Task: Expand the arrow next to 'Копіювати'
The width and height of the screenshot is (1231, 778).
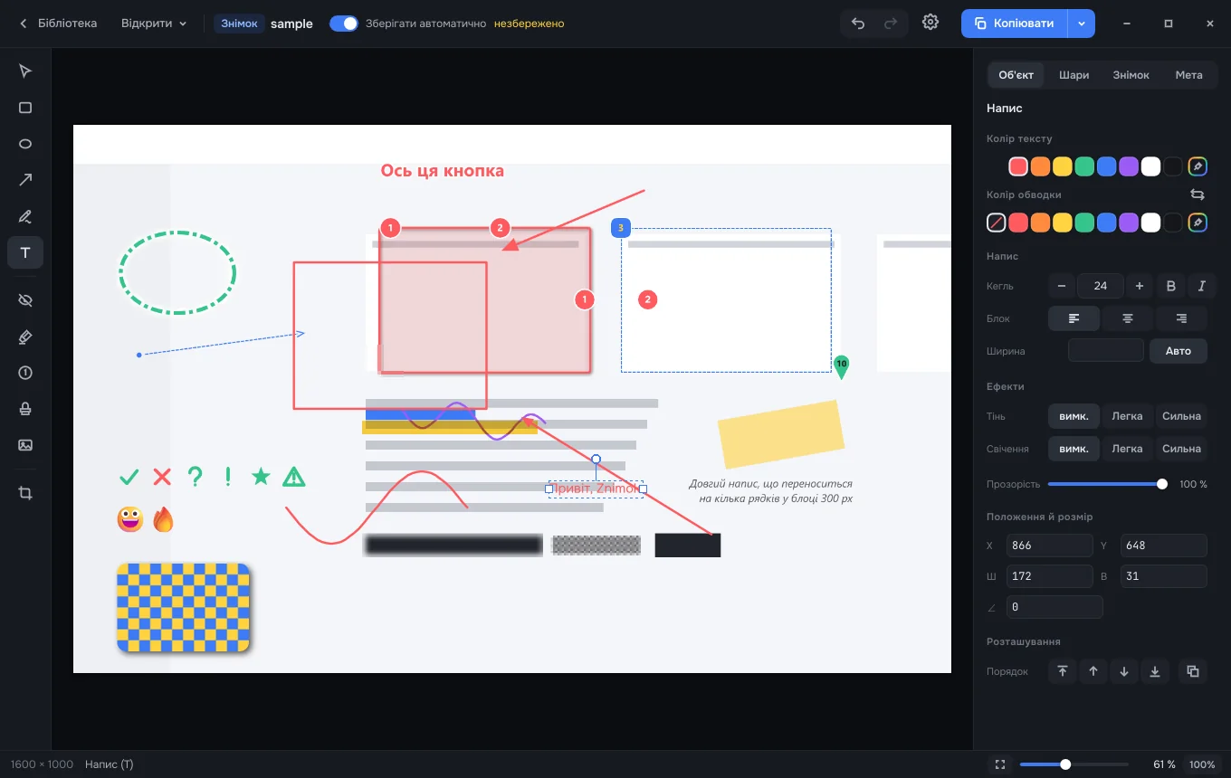Action: 1082,24
